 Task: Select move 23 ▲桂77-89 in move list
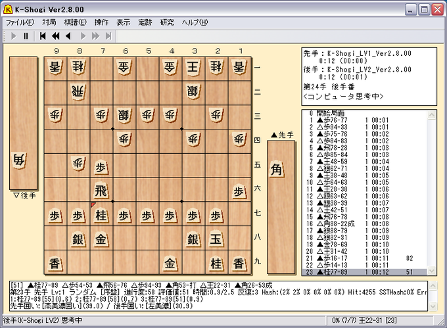click(364, 272)
